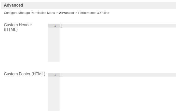
Task: Focus the highlighted first line of Custom Footer editor
Action: click(x=117, y=75)
